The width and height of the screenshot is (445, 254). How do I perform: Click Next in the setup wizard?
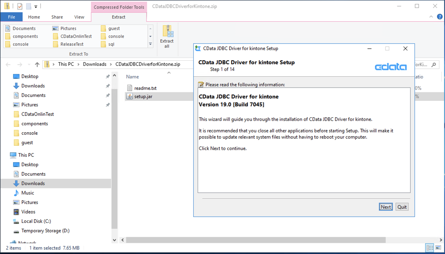tap(386, 207)
